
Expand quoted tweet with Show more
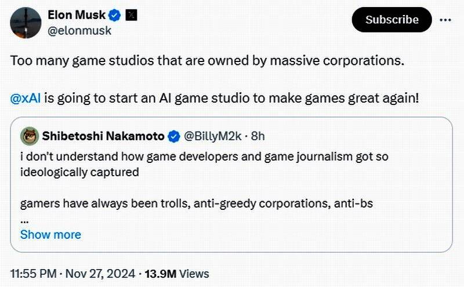[x=50, y=234]
